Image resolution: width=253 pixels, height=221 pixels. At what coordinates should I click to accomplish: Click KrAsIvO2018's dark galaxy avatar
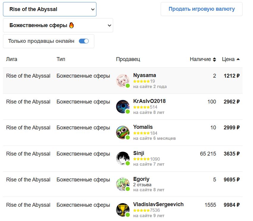pyautogui.click(x=123, y=106)
